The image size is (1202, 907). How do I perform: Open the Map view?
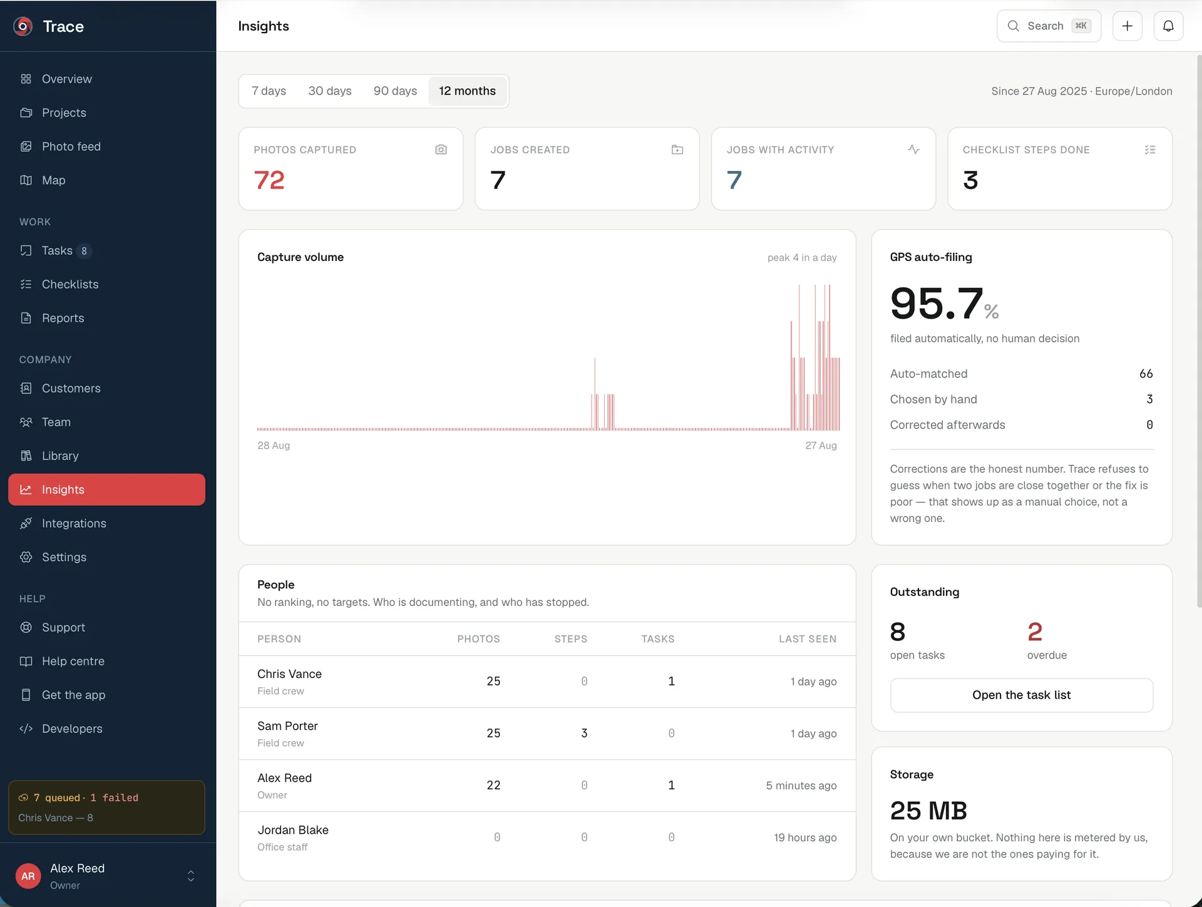[106, 180]
